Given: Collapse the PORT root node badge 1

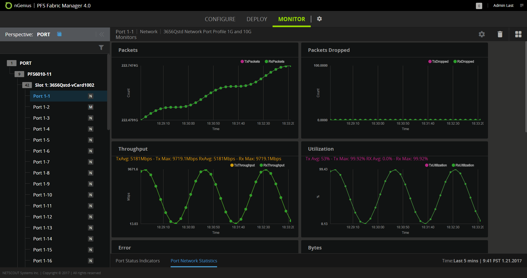Looking at the screenshot, I should click(x=12, y=63).
